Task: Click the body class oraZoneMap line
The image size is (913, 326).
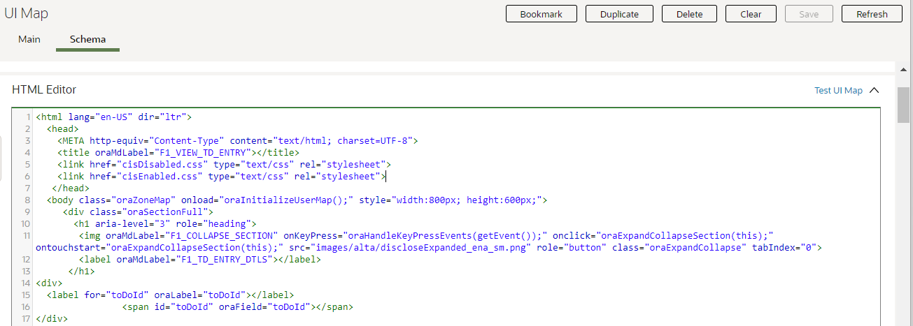Action: [297, 200]
